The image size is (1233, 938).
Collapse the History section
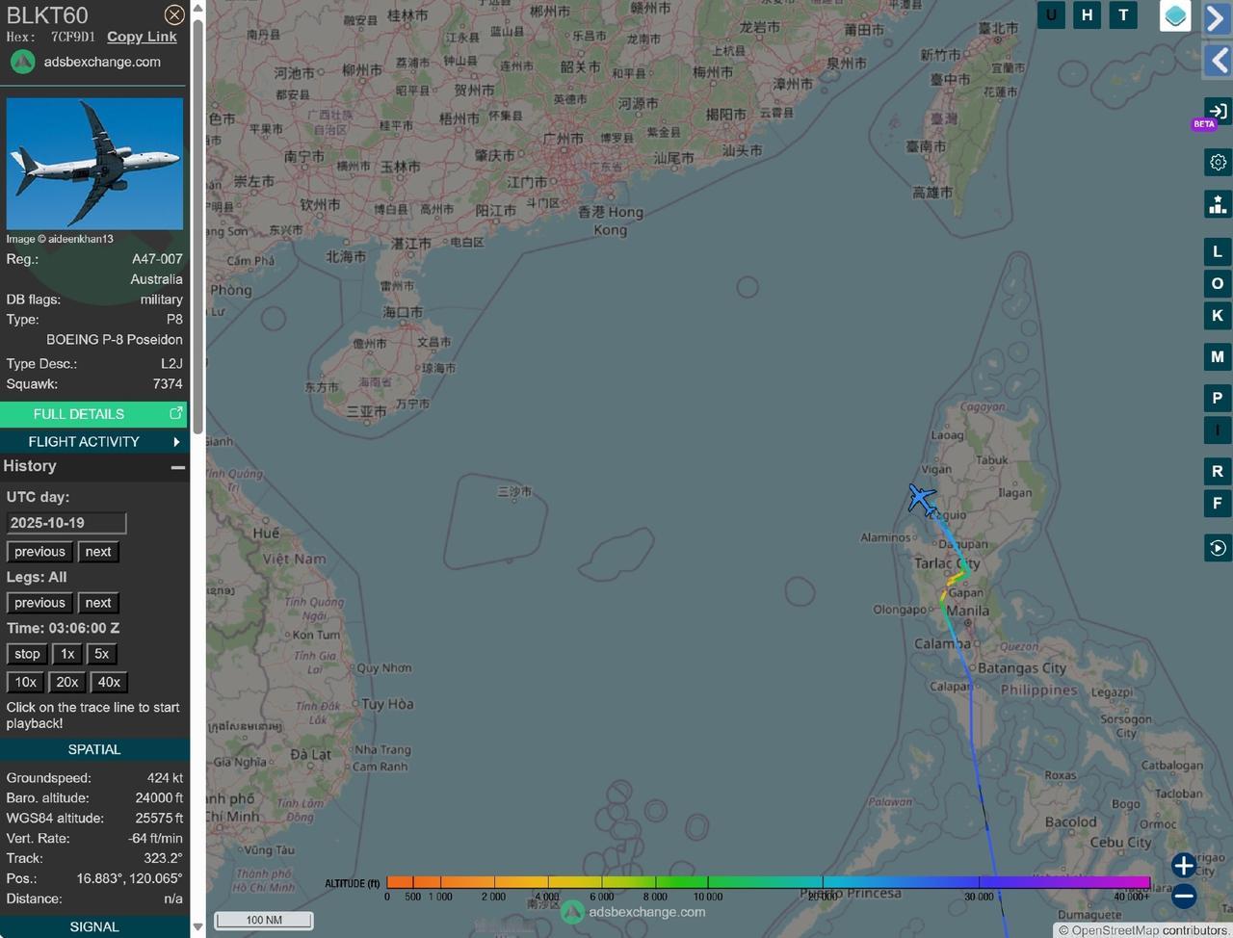tap(177, 467)
